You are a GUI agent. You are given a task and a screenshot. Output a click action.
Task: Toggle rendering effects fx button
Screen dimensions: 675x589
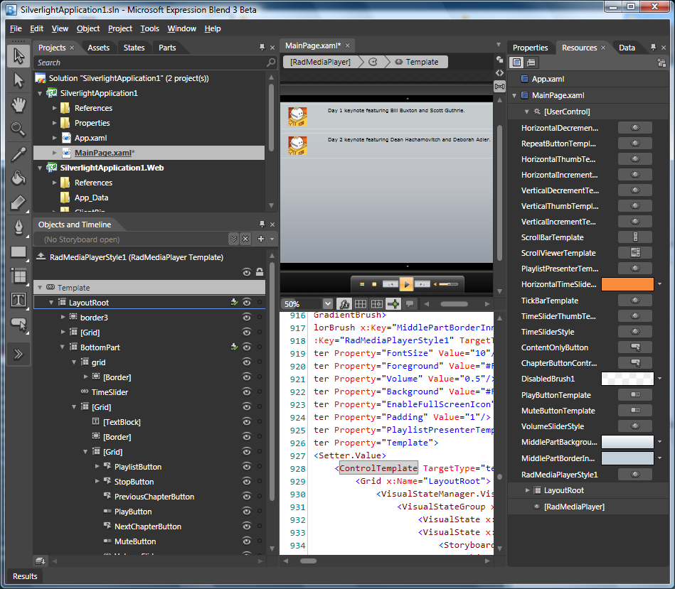click(x=344, y=304)
